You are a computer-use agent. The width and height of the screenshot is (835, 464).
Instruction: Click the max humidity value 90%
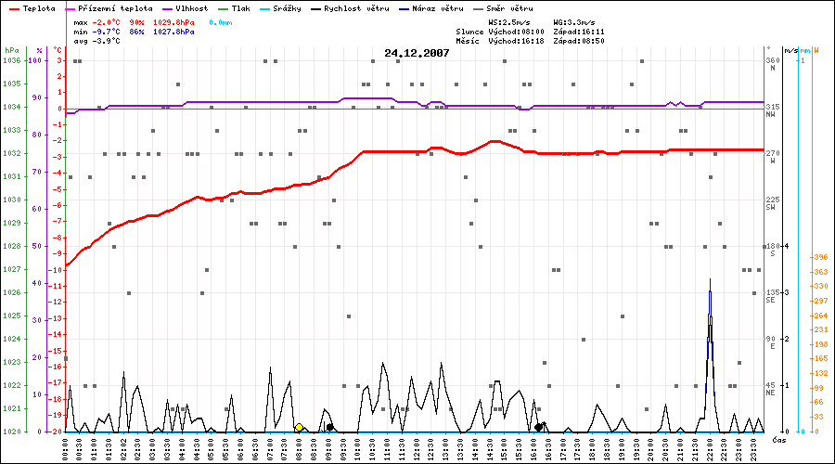pyautogui.click(x=137, y=22)
